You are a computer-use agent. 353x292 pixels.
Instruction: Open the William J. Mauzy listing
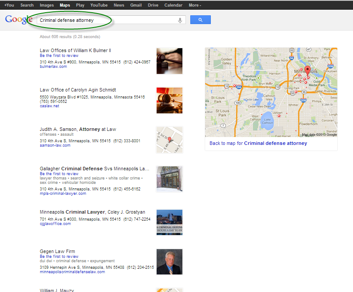point(57,290)
